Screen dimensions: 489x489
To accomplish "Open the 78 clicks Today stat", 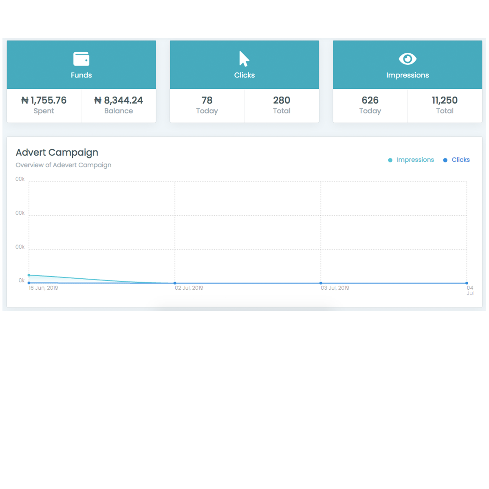I will [x=207, y=100].
